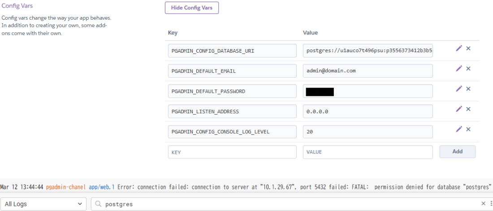
Task: Edit the PGADMIN_DEFAULT_PASSWORD entry
Action: 458,89
